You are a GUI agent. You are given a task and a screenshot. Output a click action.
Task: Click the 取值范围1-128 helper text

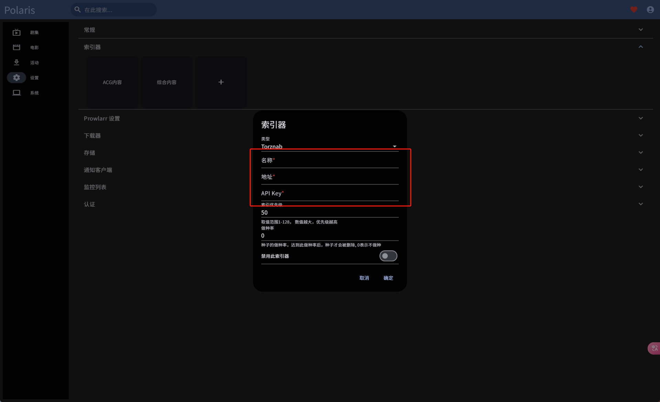[299, 222]
